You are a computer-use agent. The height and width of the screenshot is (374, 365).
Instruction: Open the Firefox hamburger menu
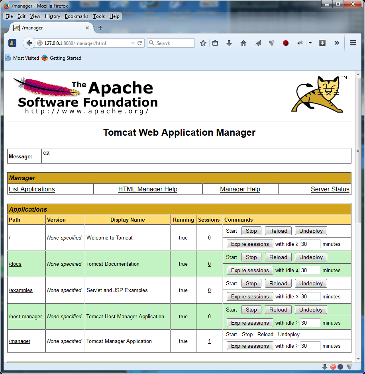point(353,43)
